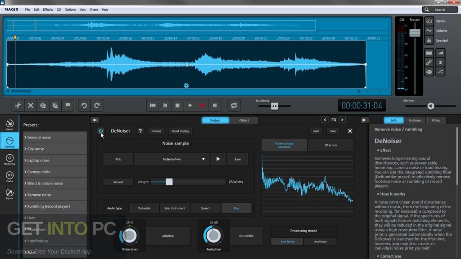Open the Export section
This screenshot has height=259, width=461.
click(x=9, y=194)
